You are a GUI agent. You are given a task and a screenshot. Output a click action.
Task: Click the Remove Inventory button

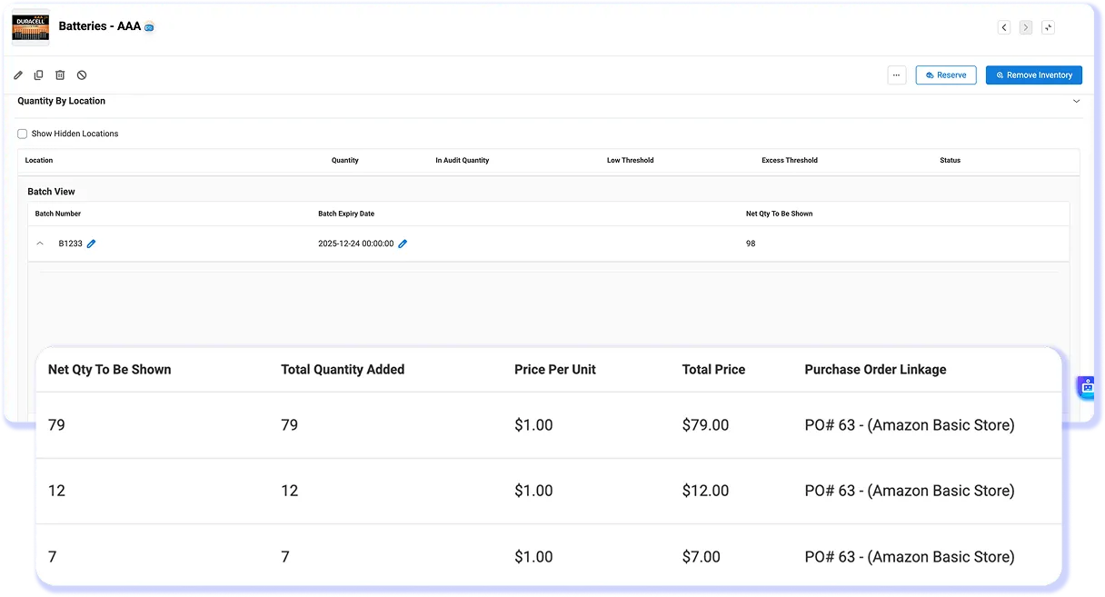pos(1034,75)
